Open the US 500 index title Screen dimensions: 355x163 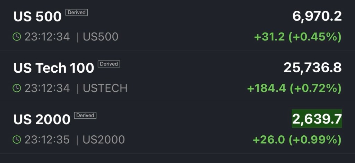[37, 16]
